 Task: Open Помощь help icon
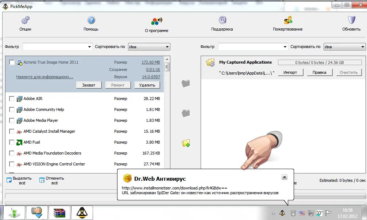[91, 20]
